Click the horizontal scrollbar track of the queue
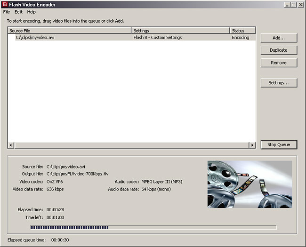This screenshot has width=306, height=247. pos(131,145)
